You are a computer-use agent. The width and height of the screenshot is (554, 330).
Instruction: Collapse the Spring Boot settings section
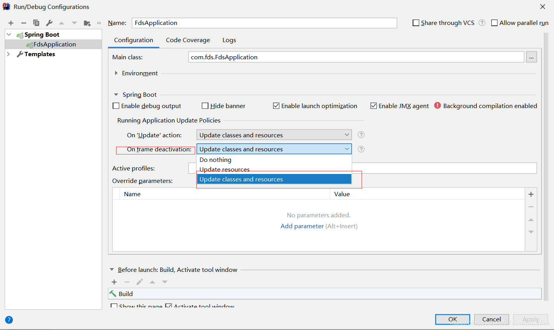[116, 94]
